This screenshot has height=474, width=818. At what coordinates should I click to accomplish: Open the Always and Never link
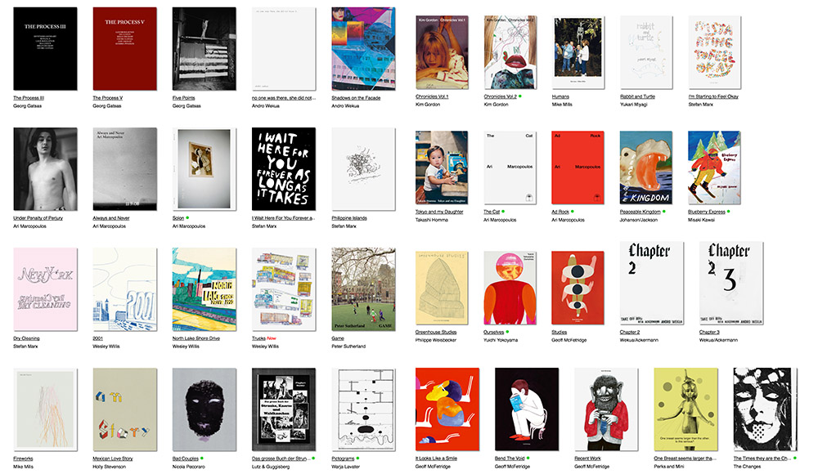pyautogui.click(x=111, y=218)
